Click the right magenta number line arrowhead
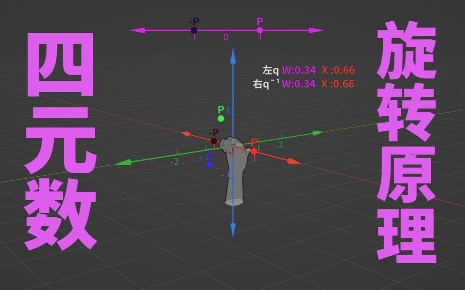The image size is (465, 290). [316, 30]
